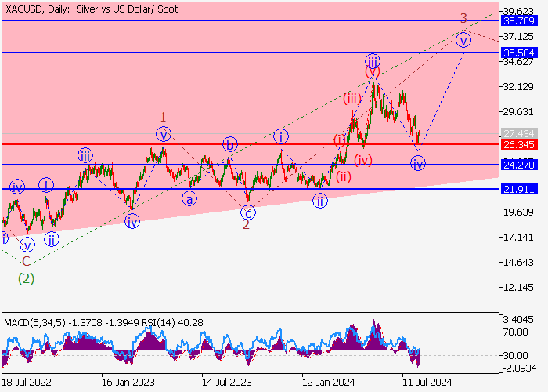Select the red '(ii)' subwave label
The width and height of the screenshot is (548, 392).
pyautogui.click(x=344, y=176)
